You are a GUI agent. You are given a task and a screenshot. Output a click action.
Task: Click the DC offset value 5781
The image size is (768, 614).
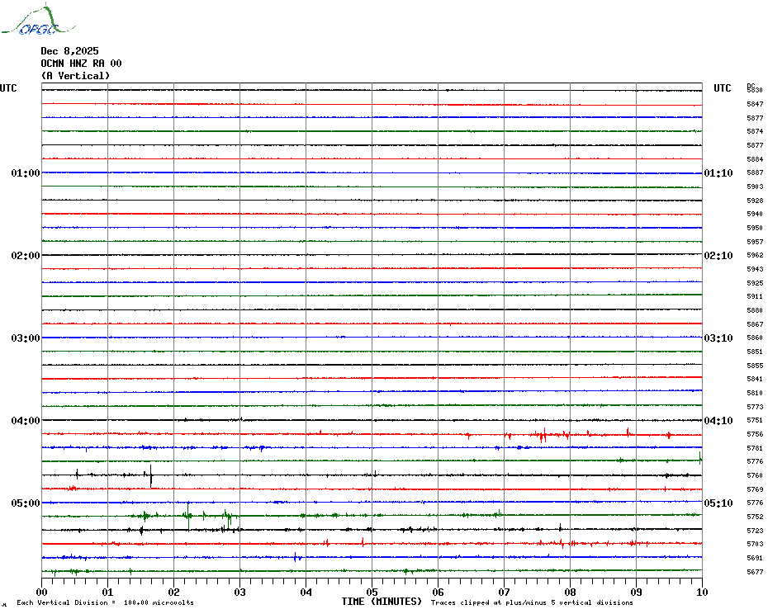pyautogui.click(x=755, y=448)
